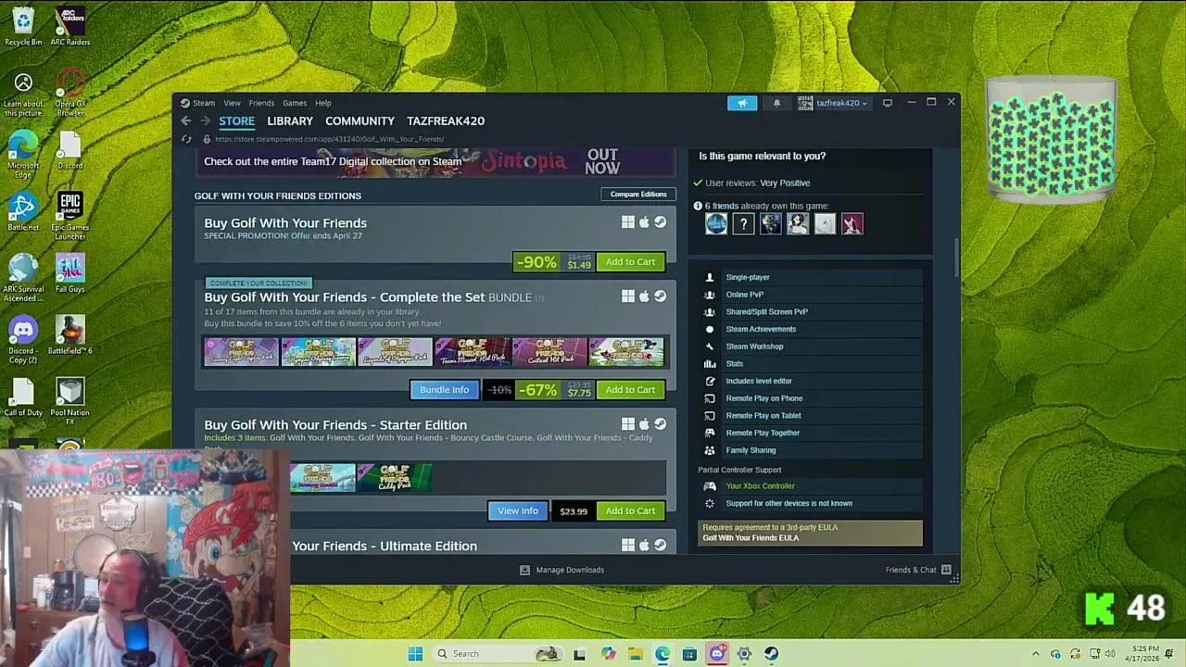Open ARC Raiders desktop icon
Viewport: 1186px width, 667px height.
tap(70, 26)
